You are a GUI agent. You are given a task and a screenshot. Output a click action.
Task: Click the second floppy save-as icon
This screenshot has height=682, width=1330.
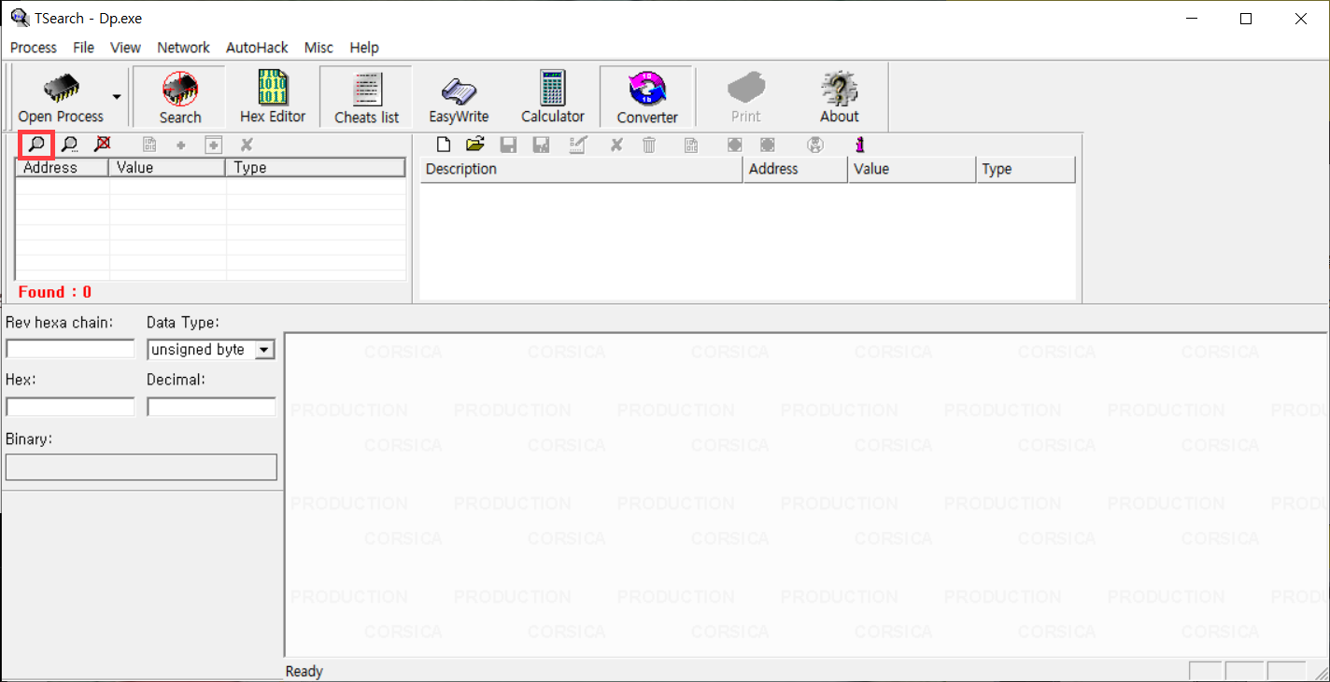pos(541,145)
